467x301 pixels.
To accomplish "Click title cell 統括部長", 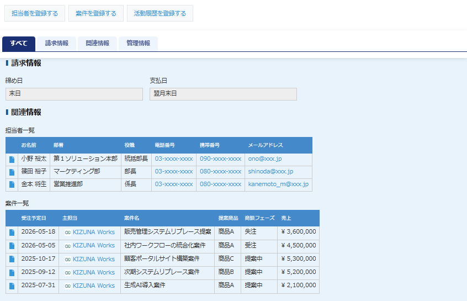I will [x=136, y=159].
